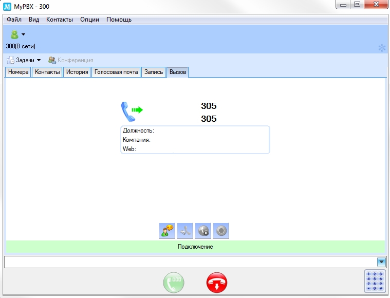Open the Опции menu
This screenshot has width=390, height=298.
tap(90, 20)
